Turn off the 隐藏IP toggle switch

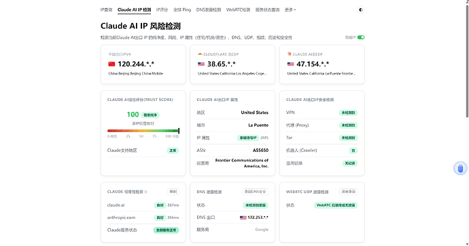pos(361,37)
